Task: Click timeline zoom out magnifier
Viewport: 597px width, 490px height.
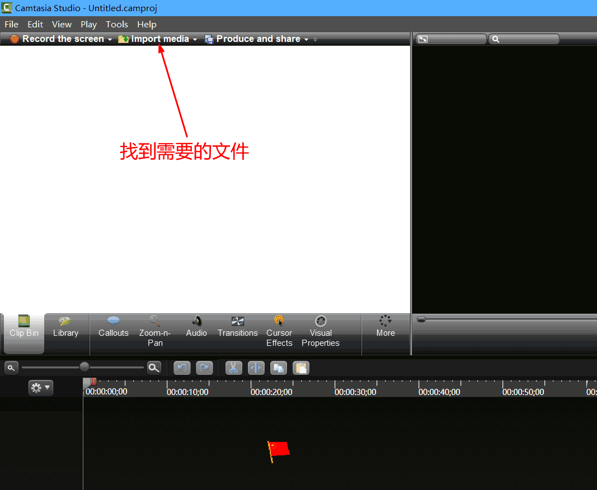Action: (x=11, y=368)
